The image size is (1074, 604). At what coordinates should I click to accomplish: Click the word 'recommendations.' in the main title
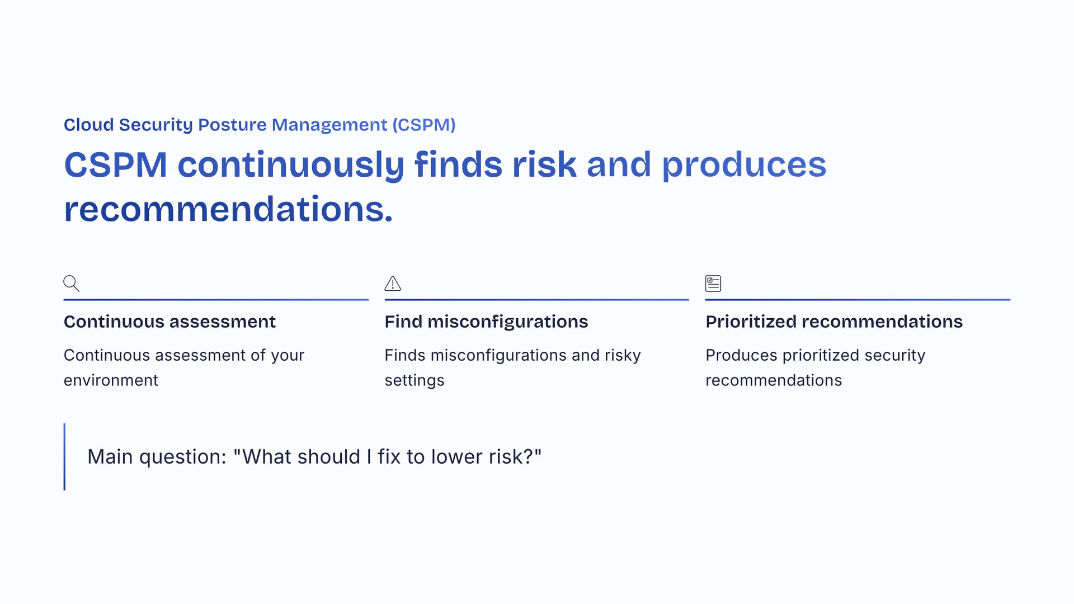228,210
